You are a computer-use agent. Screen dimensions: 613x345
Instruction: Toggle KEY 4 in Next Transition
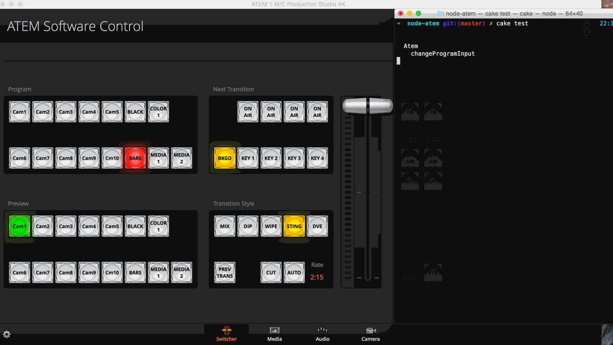click(317, 158)
